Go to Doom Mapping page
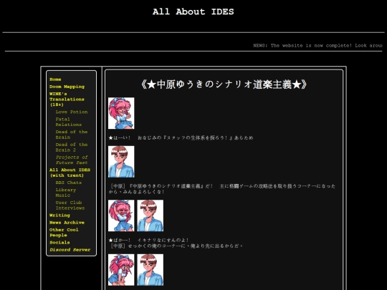 [67, 87]
